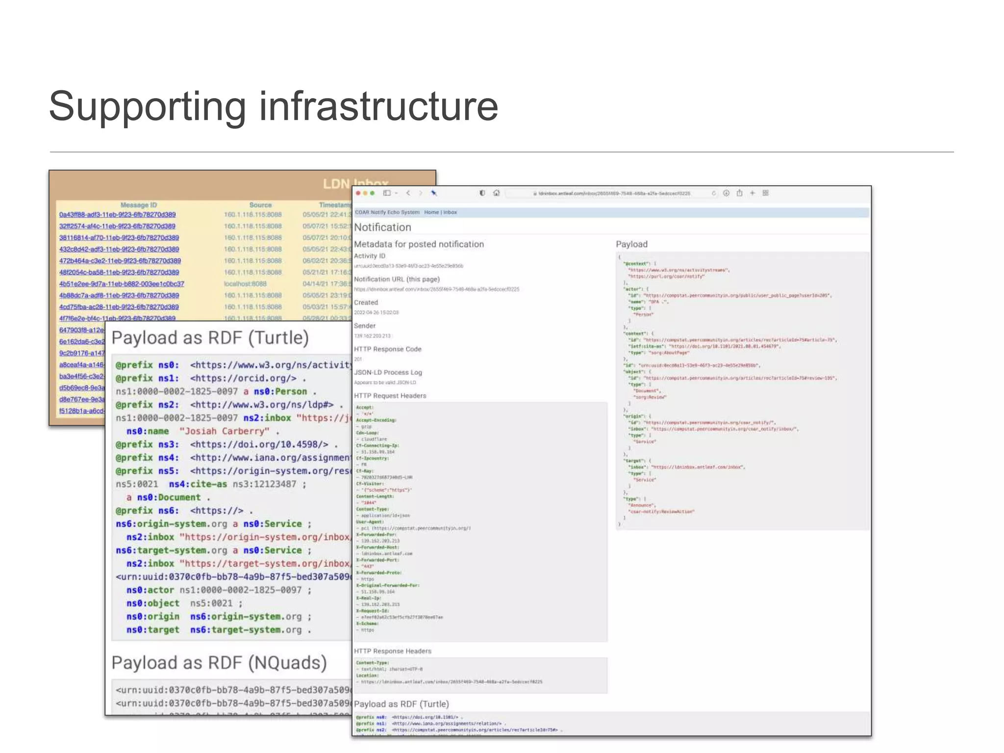Open message 38116814-af70 in LDN Inbox
The image size is (1004, 753).
coord(119,238)
